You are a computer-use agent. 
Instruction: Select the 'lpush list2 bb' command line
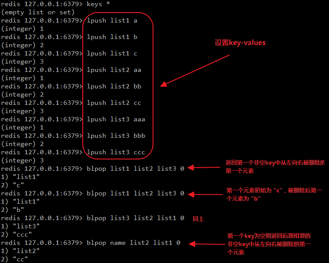tap(114, 86)
